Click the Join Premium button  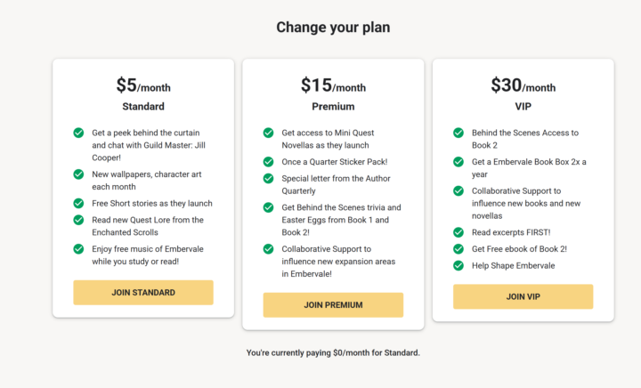(333, 304)
